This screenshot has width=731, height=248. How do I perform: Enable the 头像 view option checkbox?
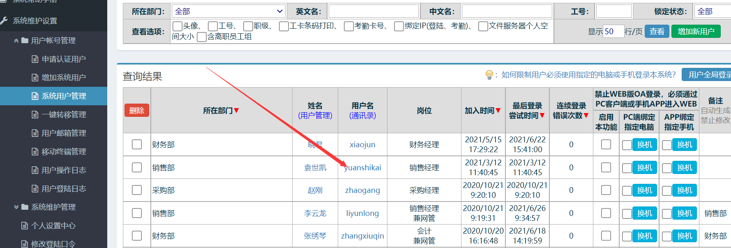(x=178, y=26)
